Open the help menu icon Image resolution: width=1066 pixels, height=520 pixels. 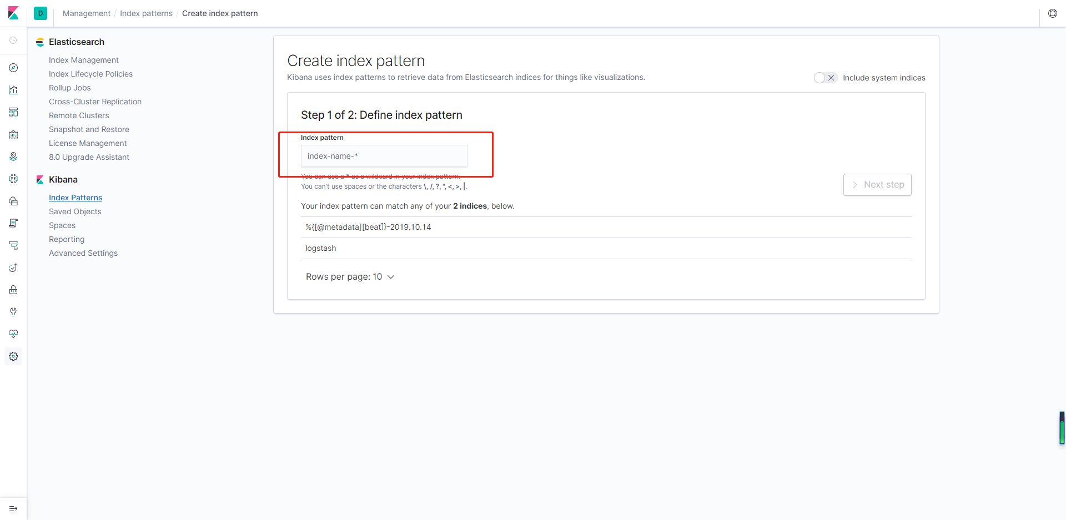coord(1052,13)
